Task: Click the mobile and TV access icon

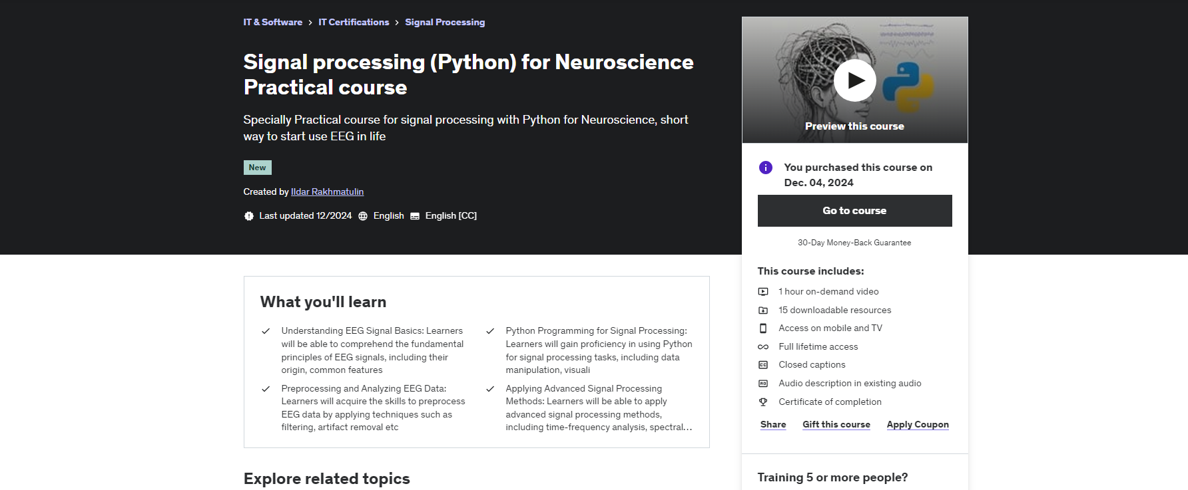Action: [763, 328]
